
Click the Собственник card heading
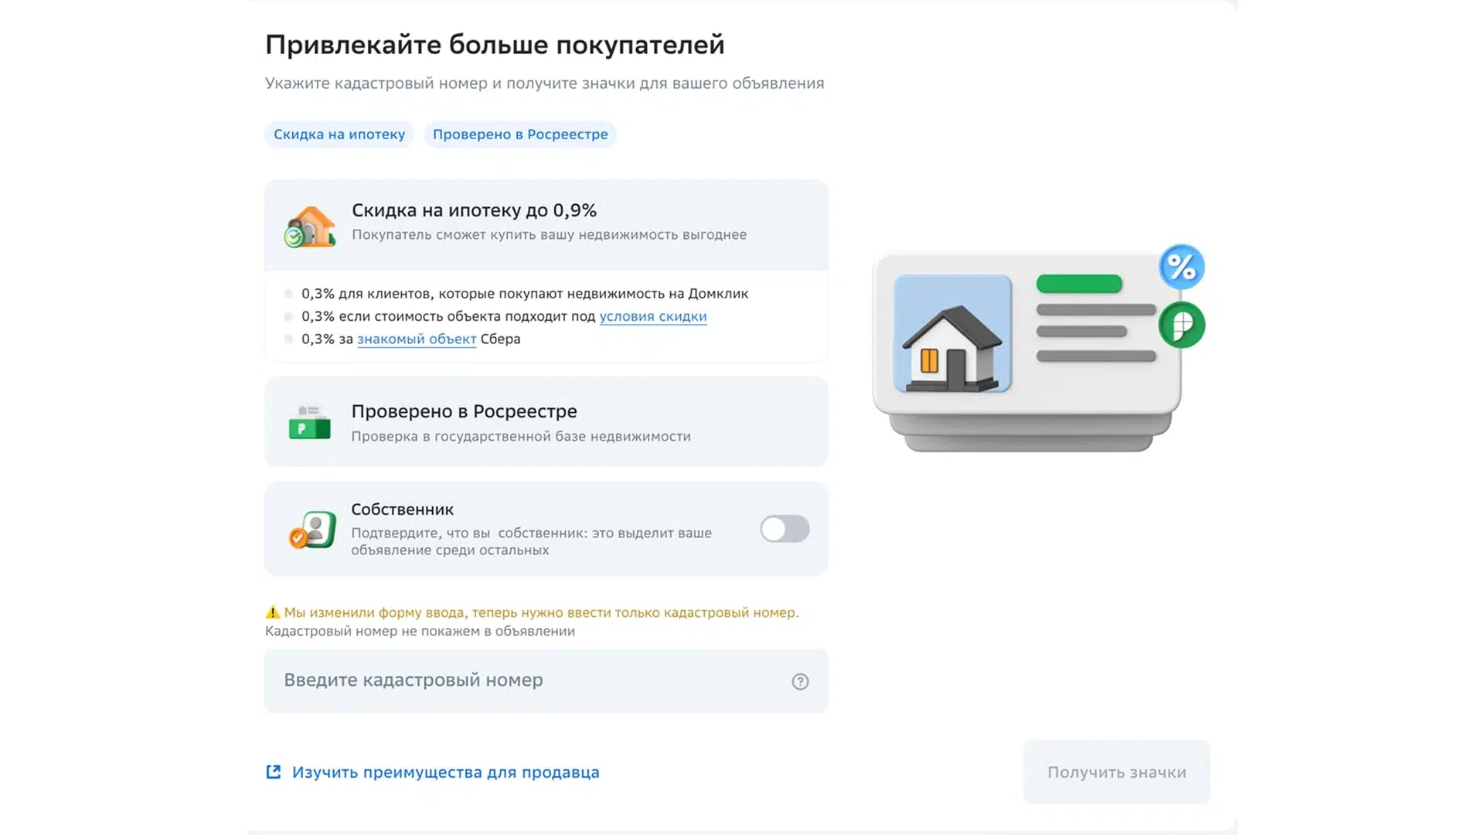(x=402, y=510)
